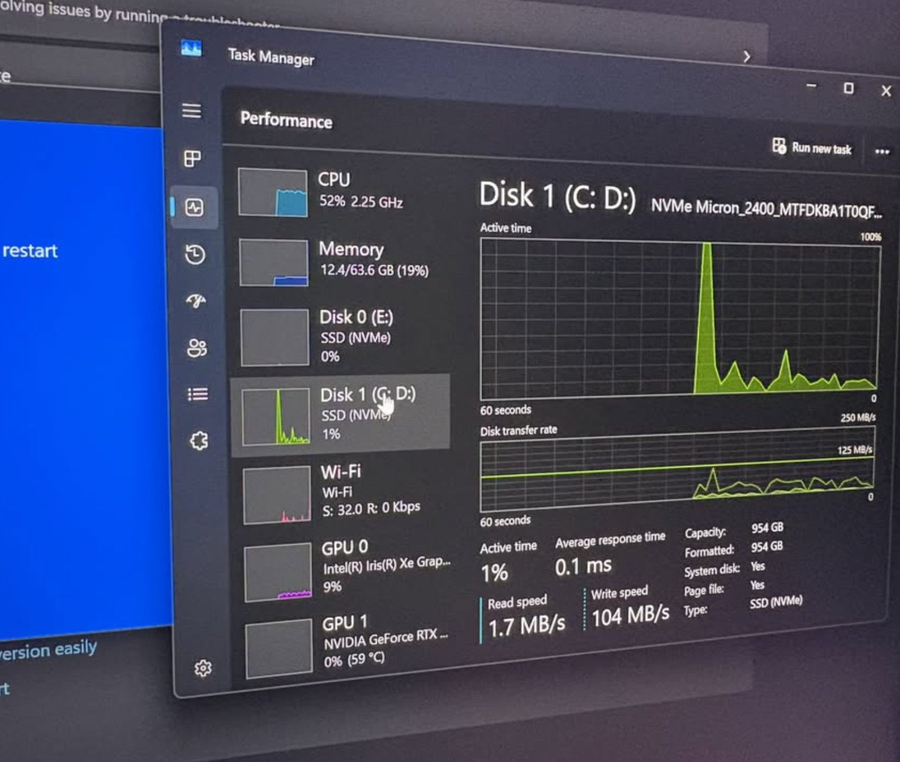Click the NVMe Micron_2400 model name
900x762 pixels.
tap(767, 209)
